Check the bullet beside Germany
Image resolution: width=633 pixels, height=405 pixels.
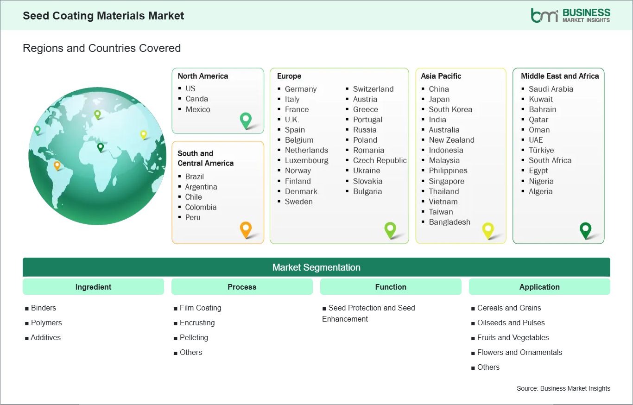tap(279, 89)
